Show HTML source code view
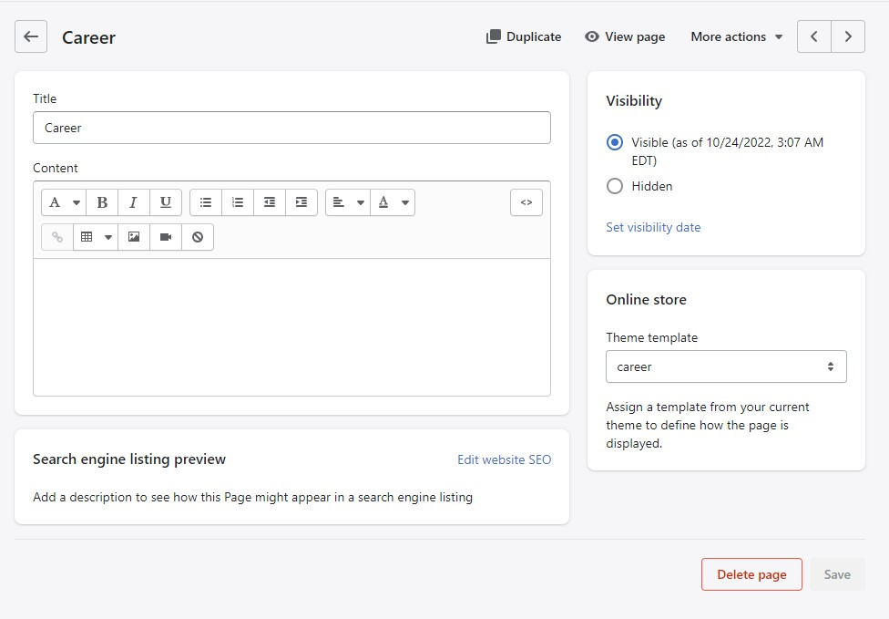Image resolution: width=889 pixels, height=619 pixels. [526, 202]
